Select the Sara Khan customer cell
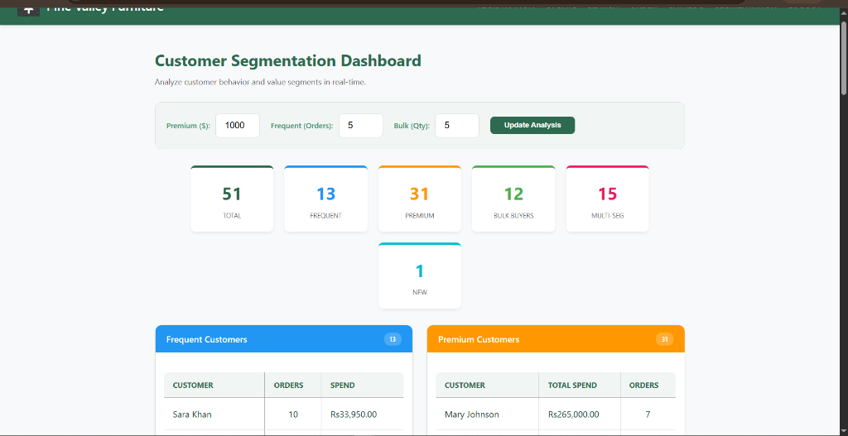 (x=214, y=415)
